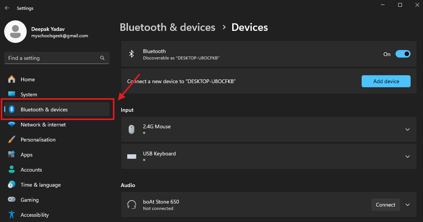Click the search magnifier icon
The width and height of the screenshot is (423, 222).
tap(102, 58)
